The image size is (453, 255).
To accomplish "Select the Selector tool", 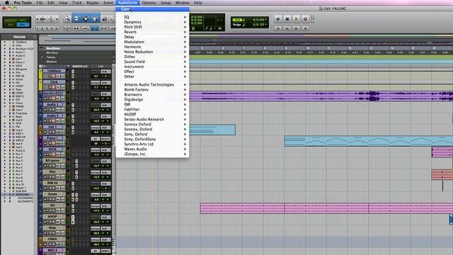I will [86, 19].
